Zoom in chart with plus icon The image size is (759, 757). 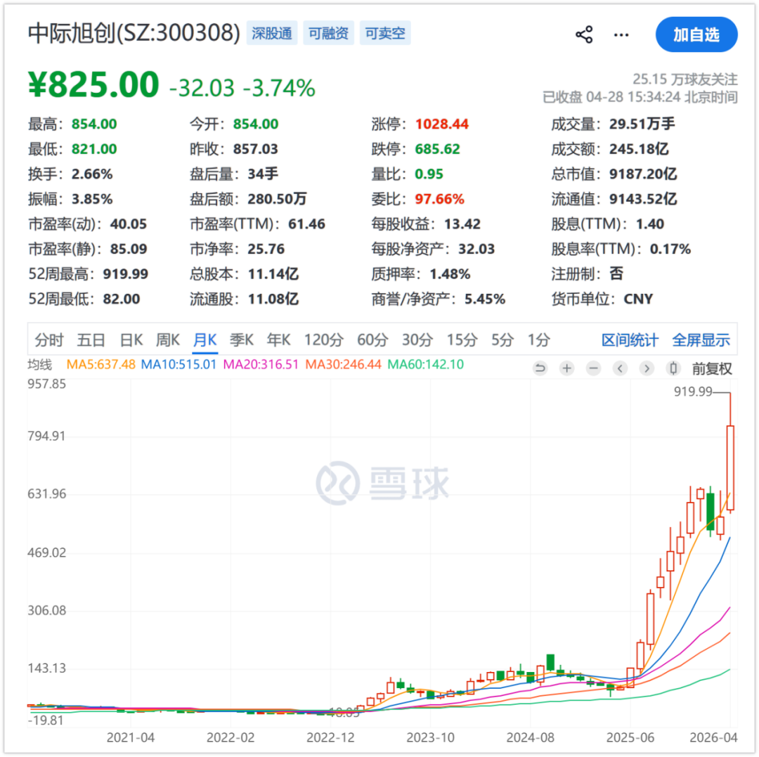pyautogui.click(x=567, y=368)
